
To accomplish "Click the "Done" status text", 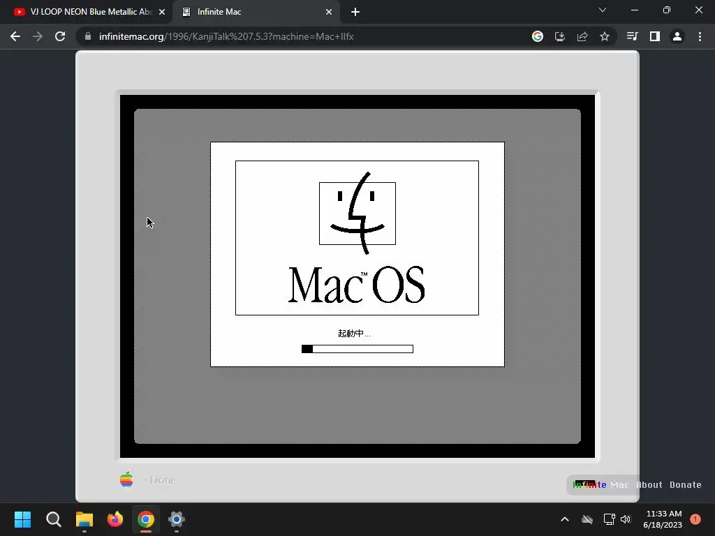I will click(x=163, y=480).
